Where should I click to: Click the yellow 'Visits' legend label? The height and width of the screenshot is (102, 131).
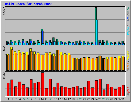point(128,55)
